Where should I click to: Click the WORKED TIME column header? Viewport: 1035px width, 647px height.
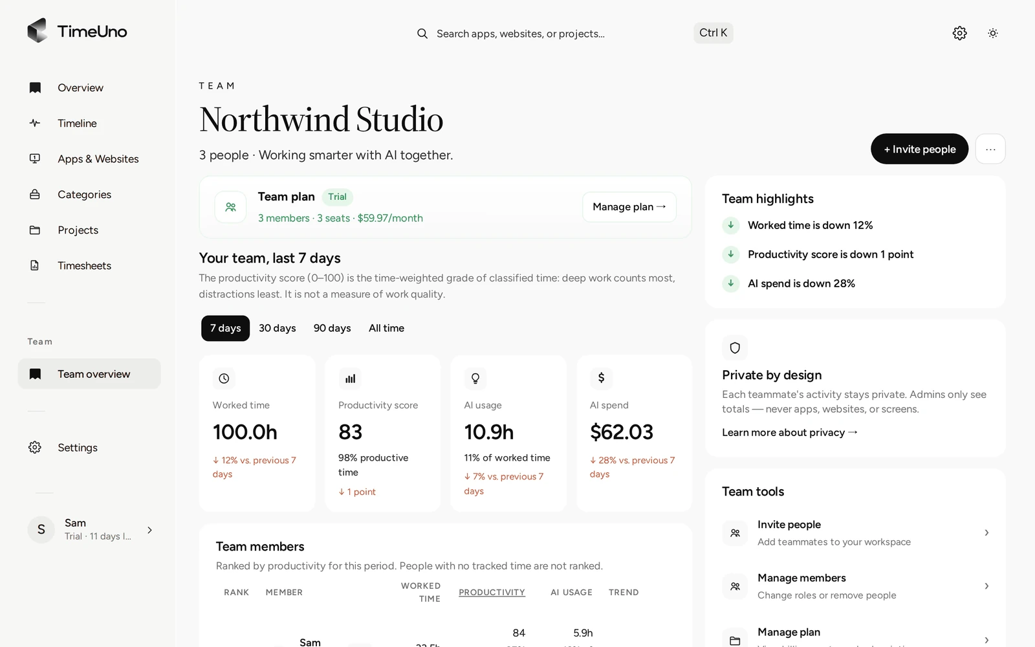click(x=420, y=592)
